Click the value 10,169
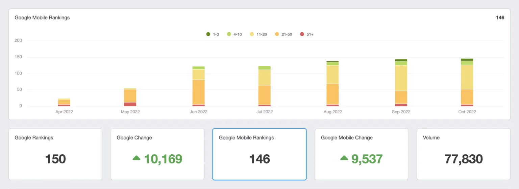Image resolution: width=519 pixels, height=189 pixels. tap(163, 159)
